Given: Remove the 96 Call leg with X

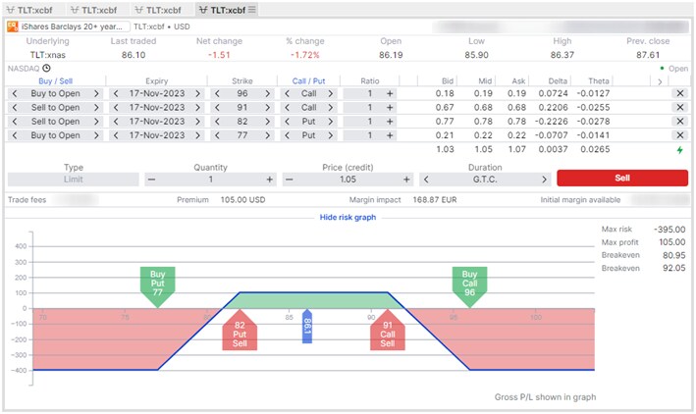Looking at the screenshot, I should click(x=680, y=93).
